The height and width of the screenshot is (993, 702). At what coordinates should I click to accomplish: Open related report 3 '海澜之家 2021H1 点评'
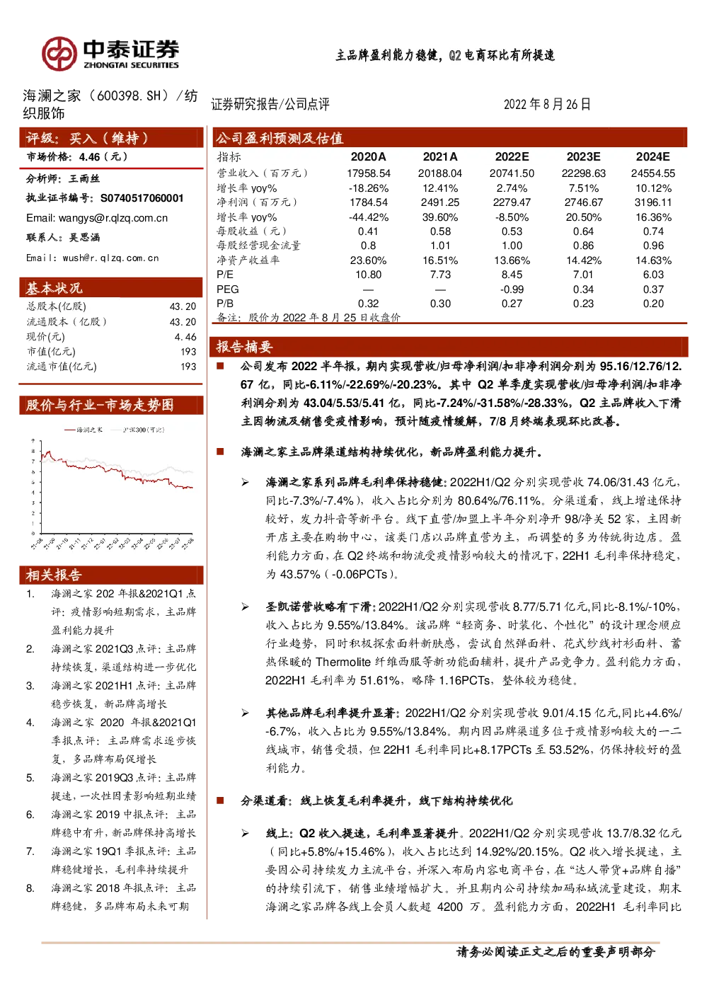click(123, 694)
